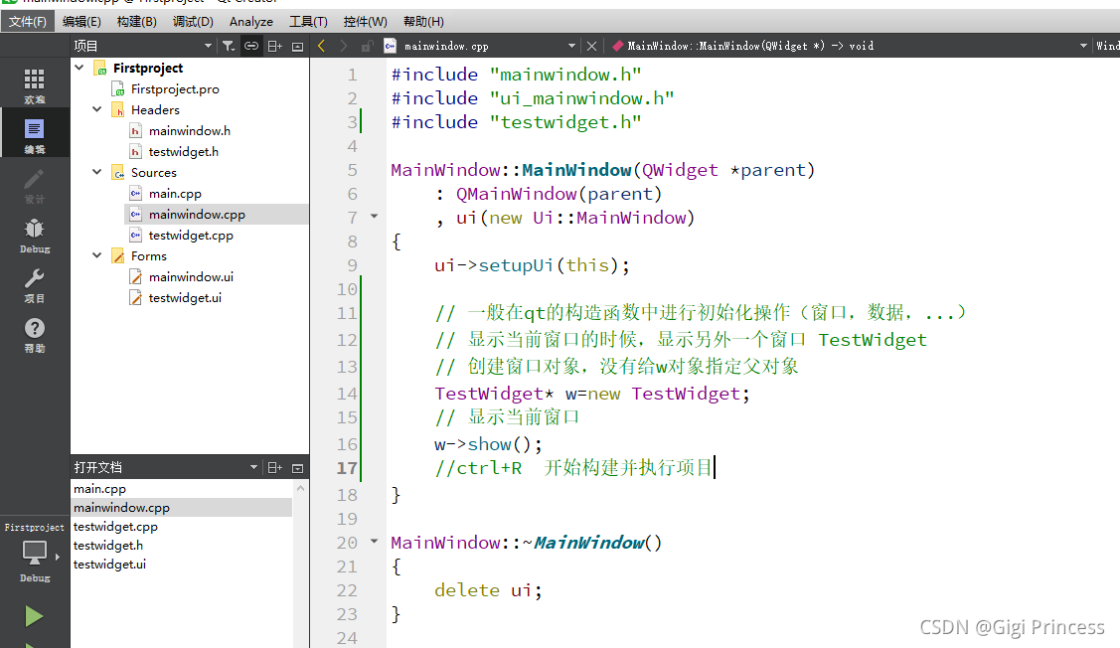Open the mainwindow.cpp file selector dropdown
The image size is (1120, 648).
[571, 46]
